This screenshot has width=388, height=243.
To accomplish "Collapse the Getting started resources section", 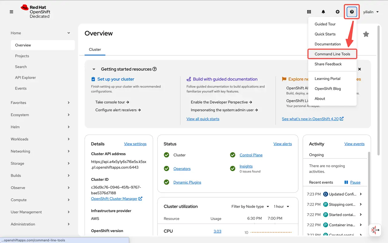I will pos(94,69).
